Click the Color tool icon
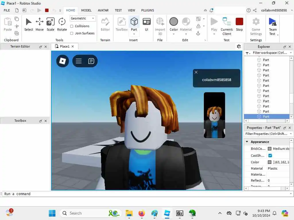 pos(174,21)
